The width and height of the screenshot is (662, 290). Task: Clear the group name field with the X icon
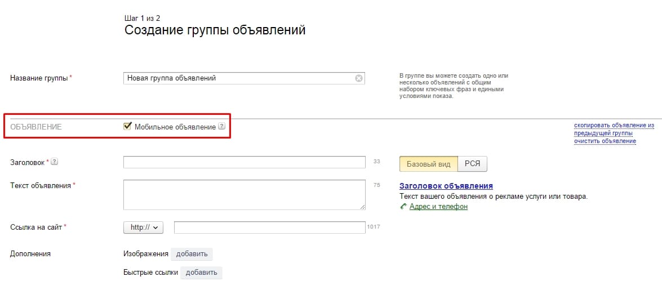coord(358,78)
